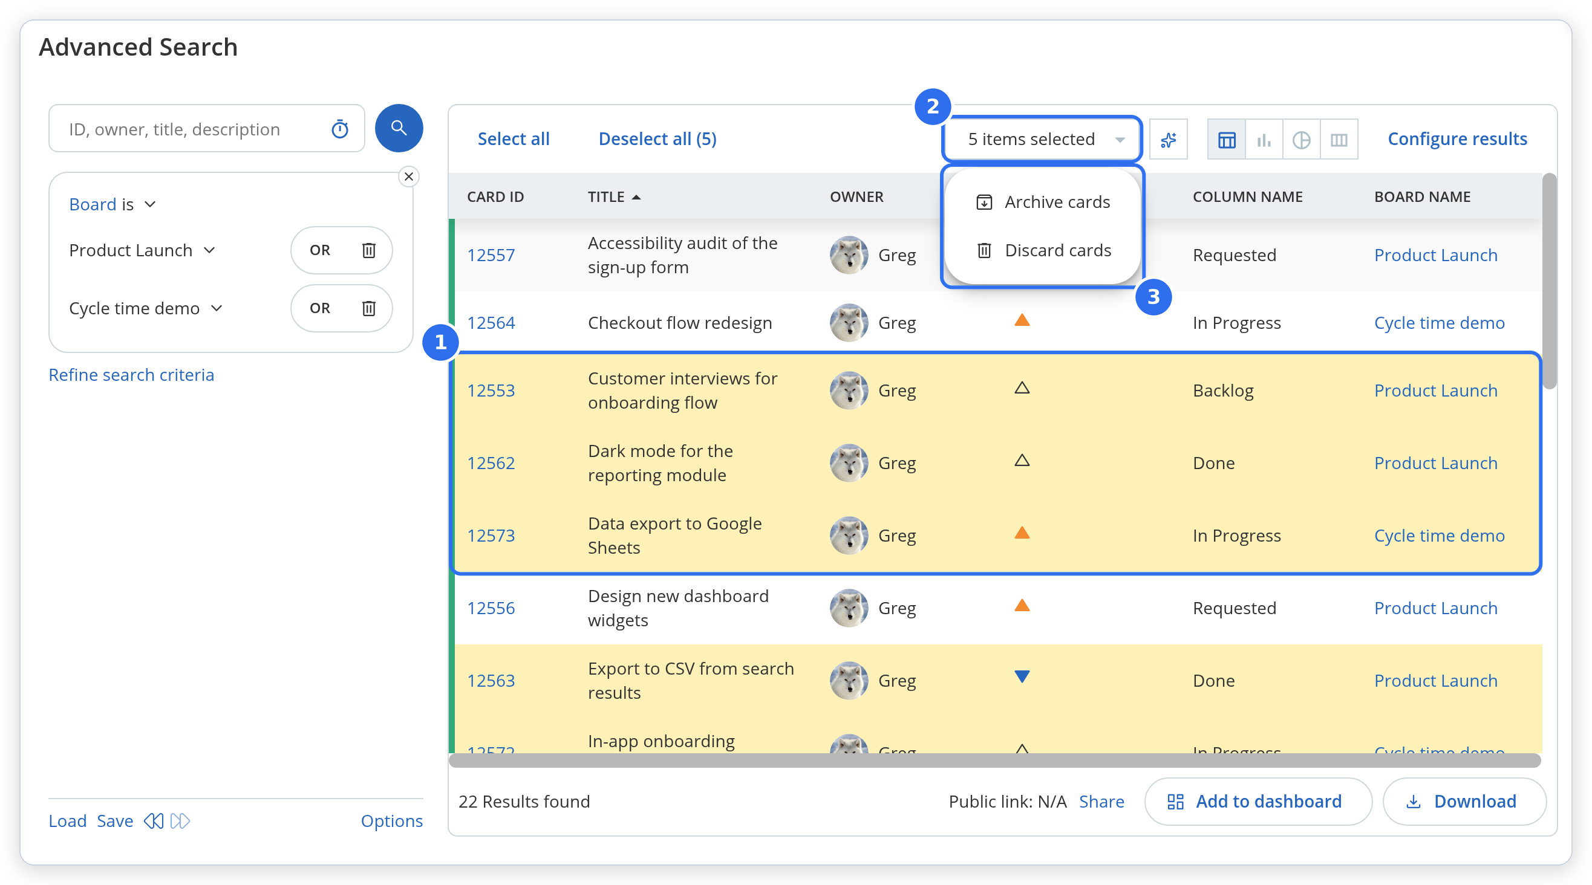Click priority triangle for card 12553
The image size is (1592, 885).
(x=1022, y=388)
